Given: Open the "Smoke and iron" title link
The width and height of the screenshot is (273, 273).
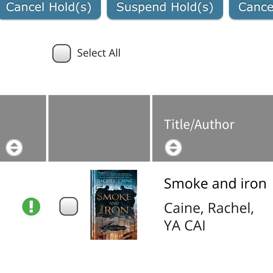Looking at the screenshot, I should tap(215, 184).
